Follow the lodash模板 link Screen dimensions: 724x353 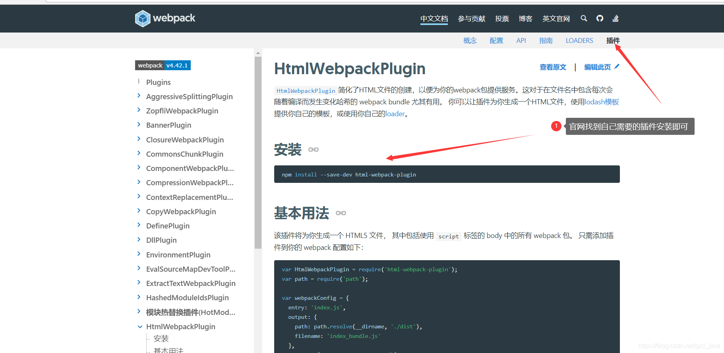[x=602, y=102]
